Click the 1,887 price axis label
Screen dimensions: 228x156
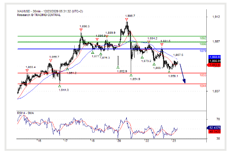coord(216,42)
